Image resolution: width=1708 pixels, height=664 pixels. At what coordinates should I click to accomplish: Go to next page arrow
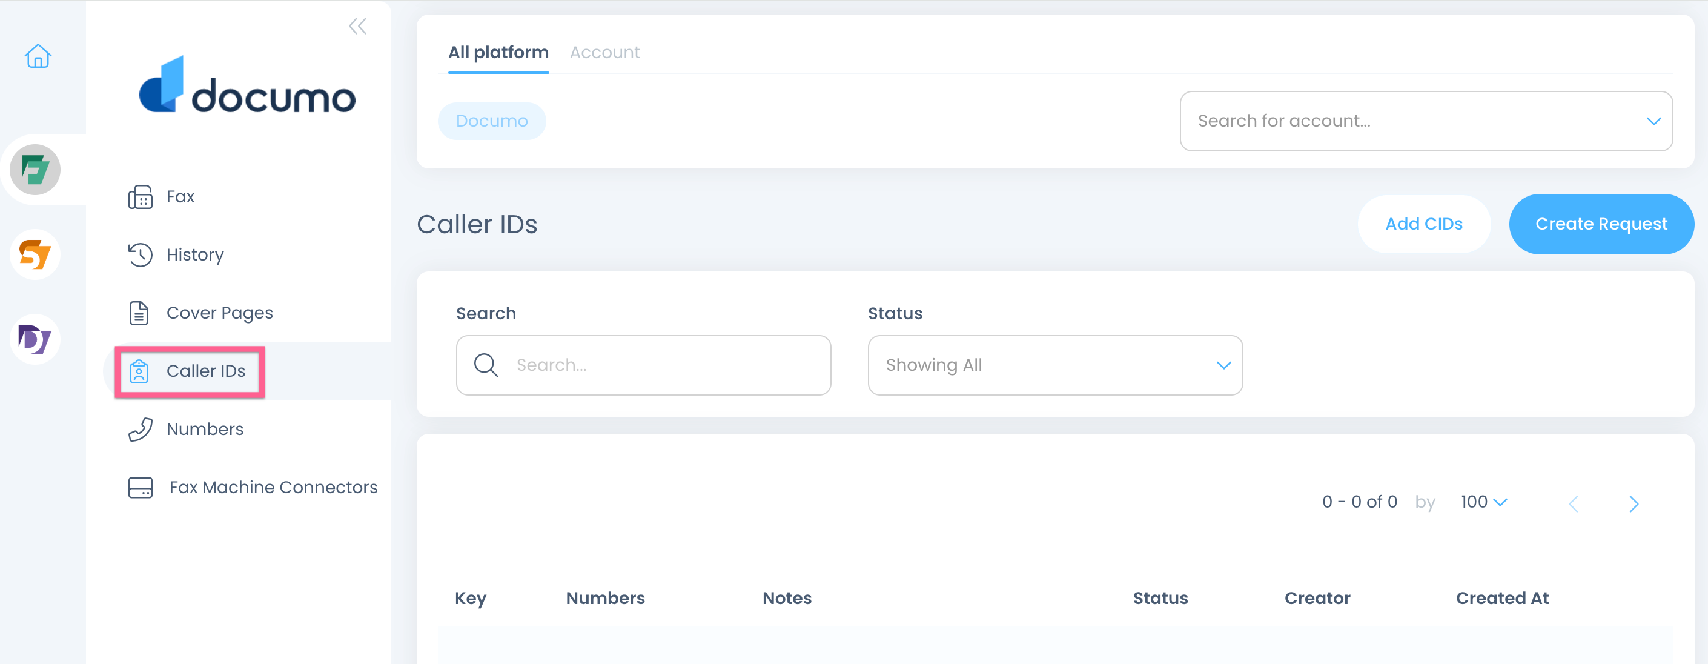click(1634, 504)
